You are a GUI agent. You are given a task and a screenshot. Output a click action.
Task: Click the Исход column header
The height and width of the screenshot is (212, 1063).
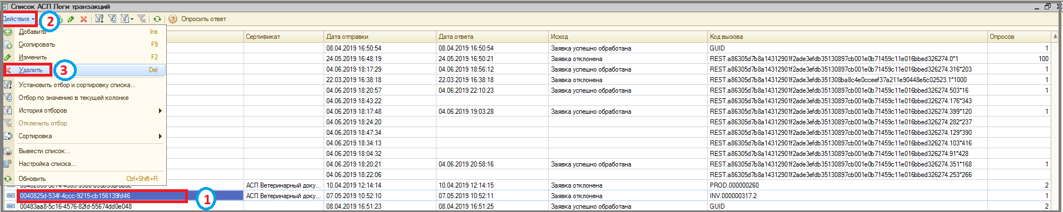click(628, 37)
